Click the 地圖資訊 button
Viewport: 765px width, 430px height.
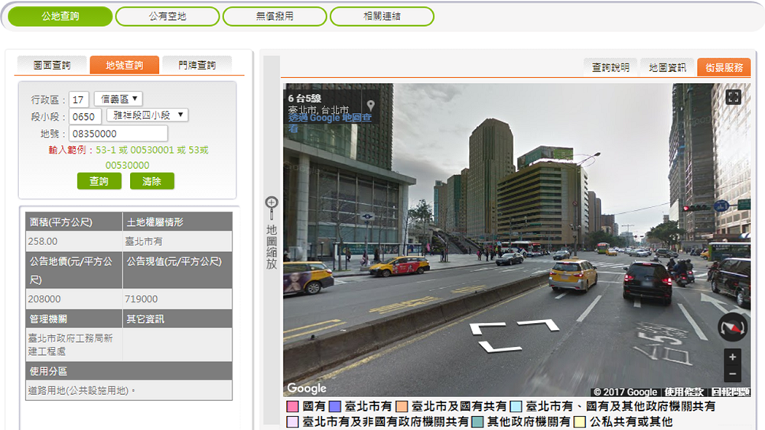(x=667, y=67)
